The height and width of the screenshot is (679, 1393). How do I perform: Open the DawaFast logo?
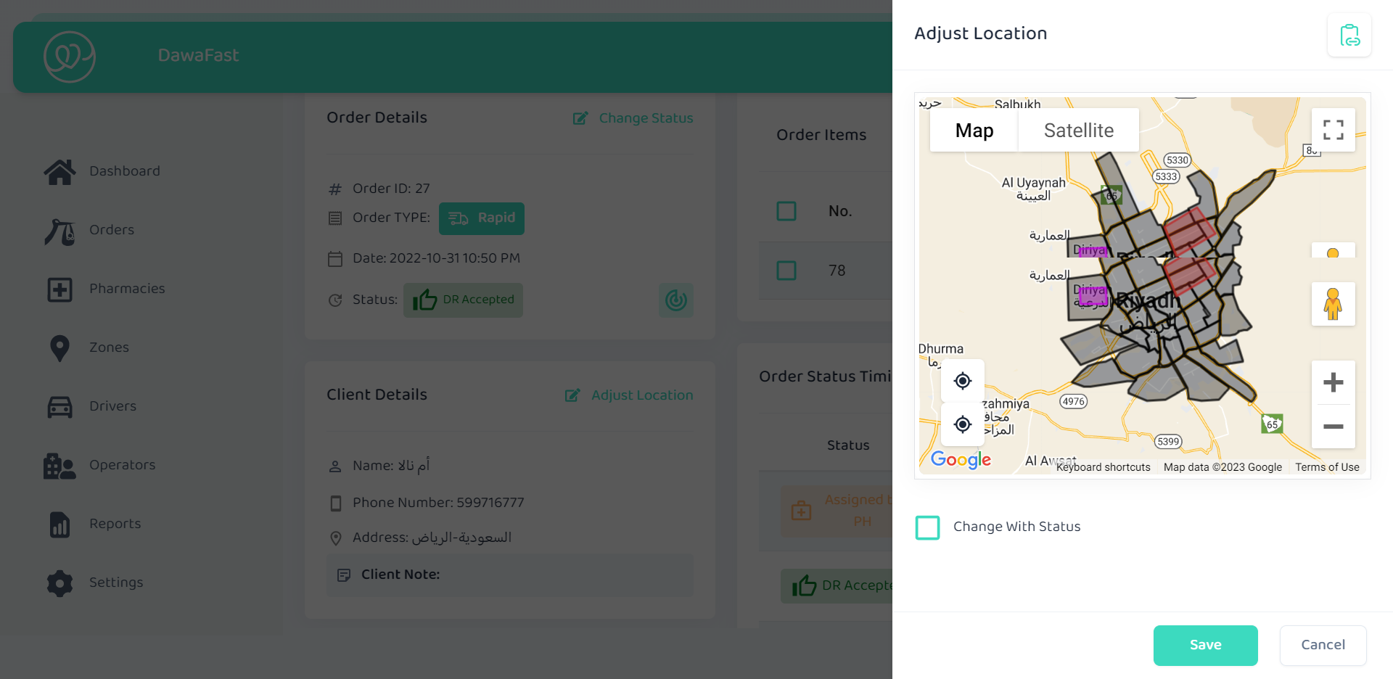pos(70,57)
